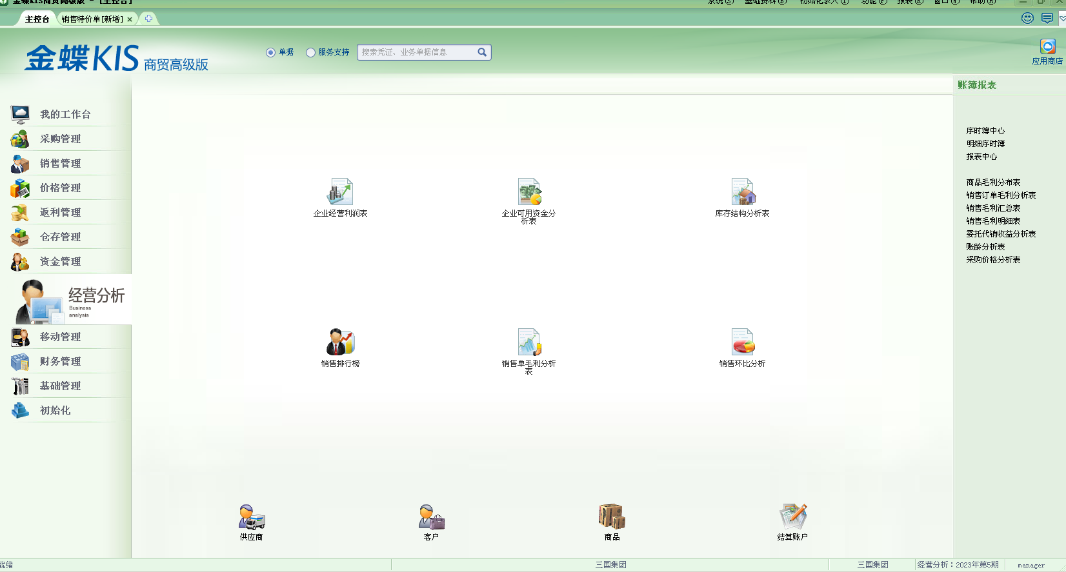Open 采购管理 module
This screenshot has height=572, width=1066.
pyautogui.click(x=66, y=139)
